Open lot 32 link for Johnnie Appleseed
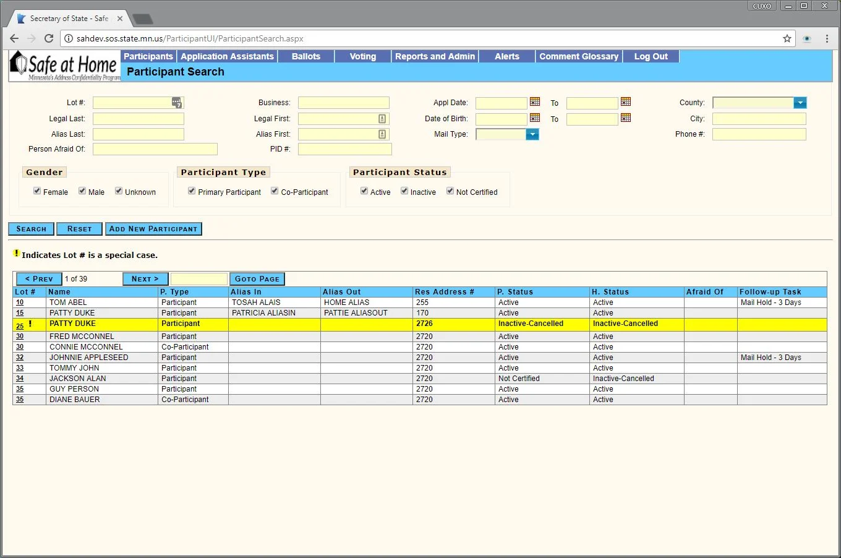 tap(20, 358)
